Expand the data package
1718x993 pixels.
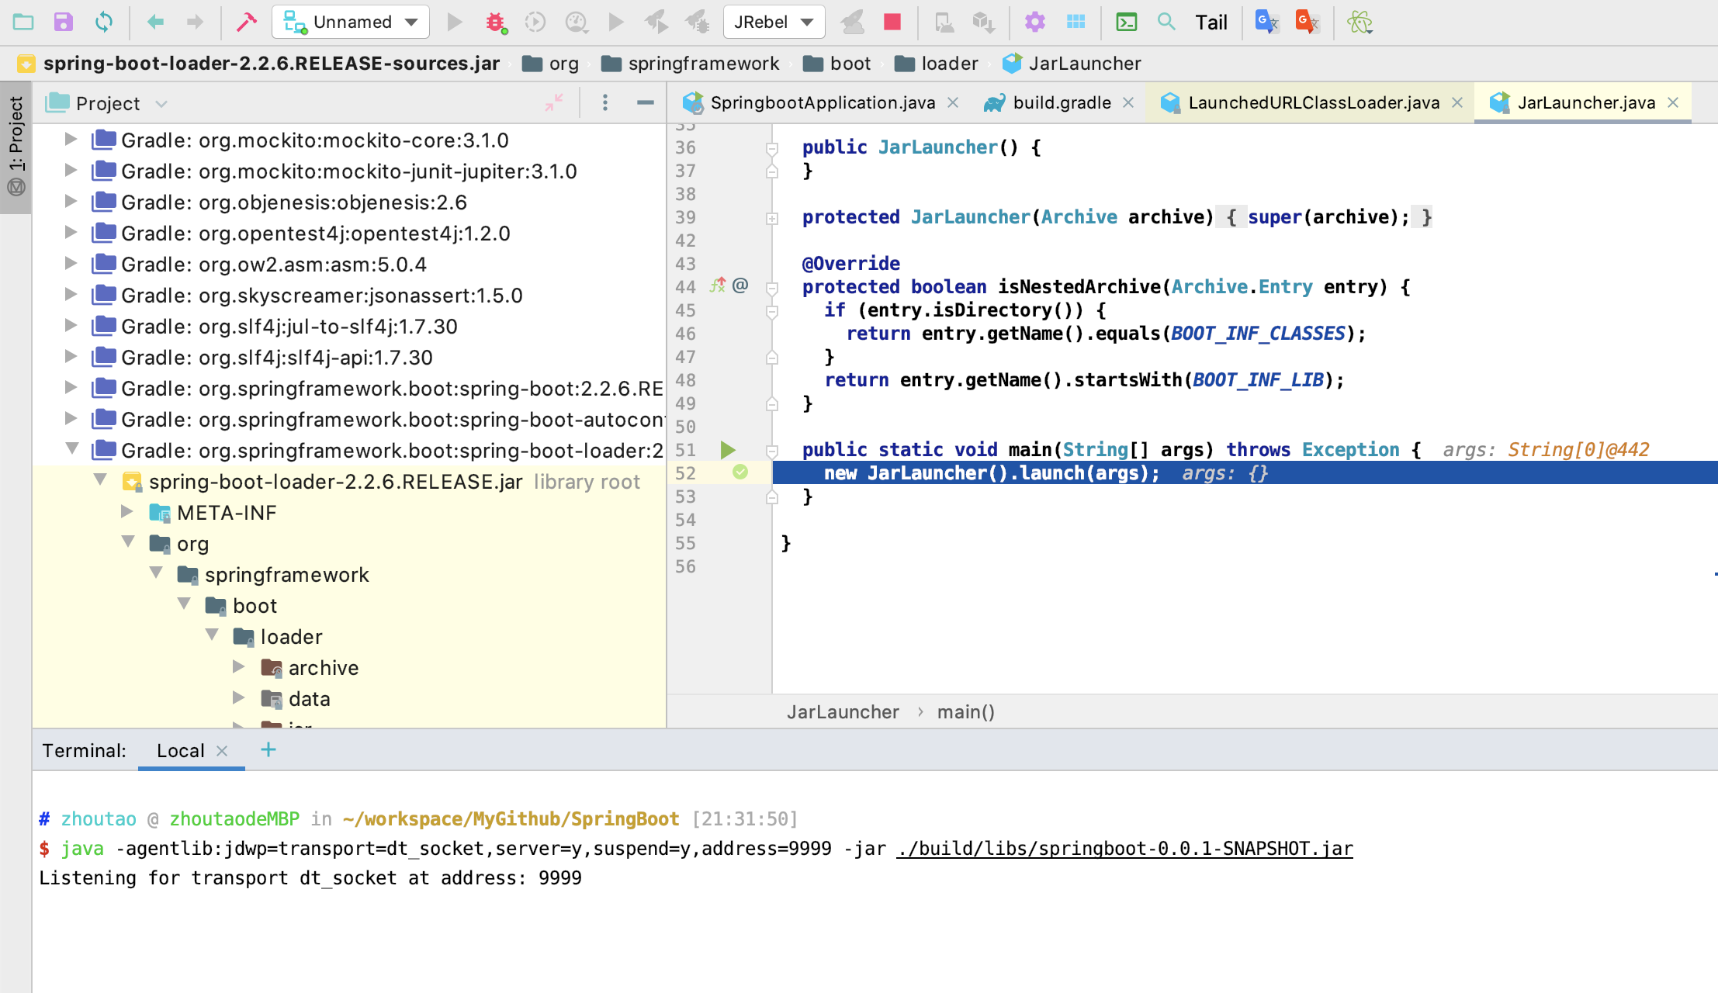(239, 698)
